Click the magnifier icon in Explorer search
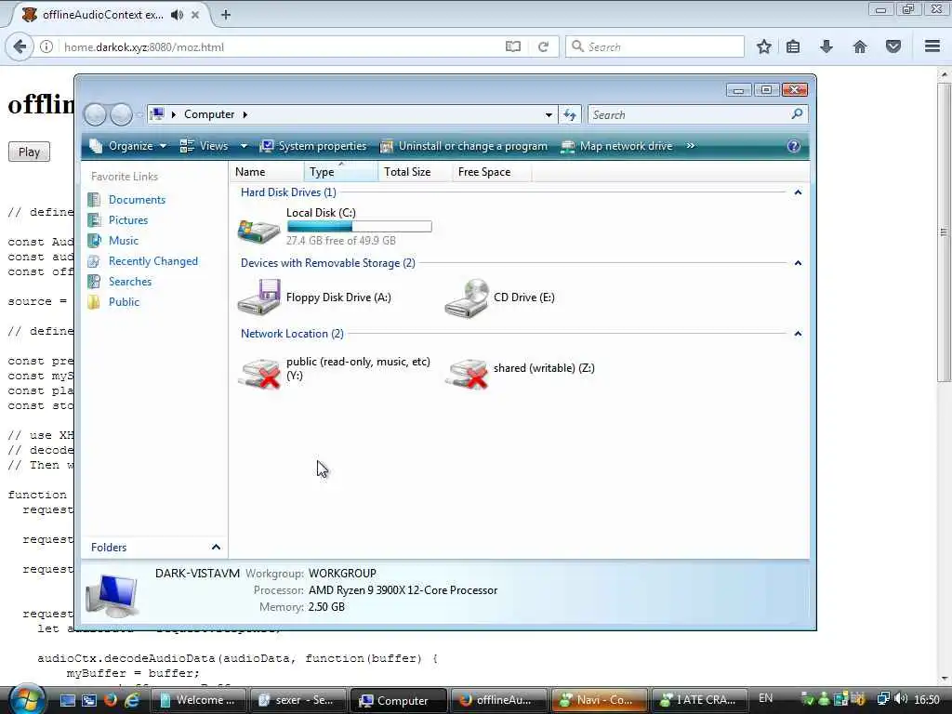 [x=797, y=114]
